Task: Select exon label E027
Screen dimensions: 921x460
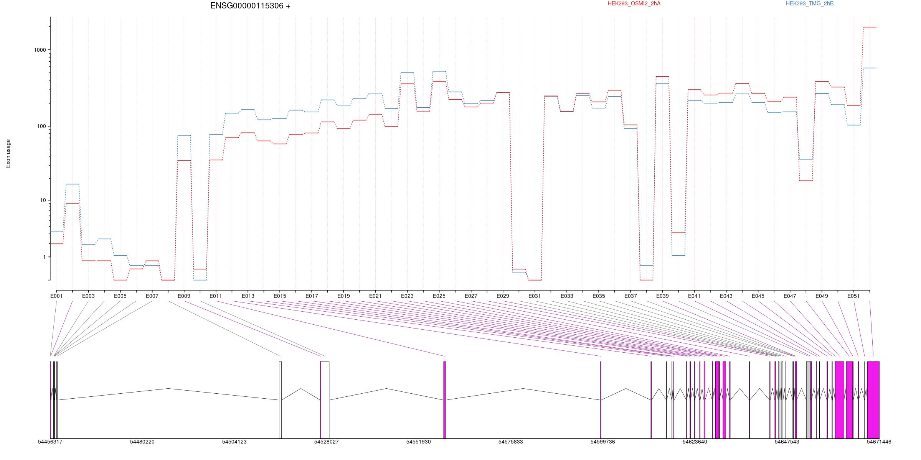Action: 471,296
